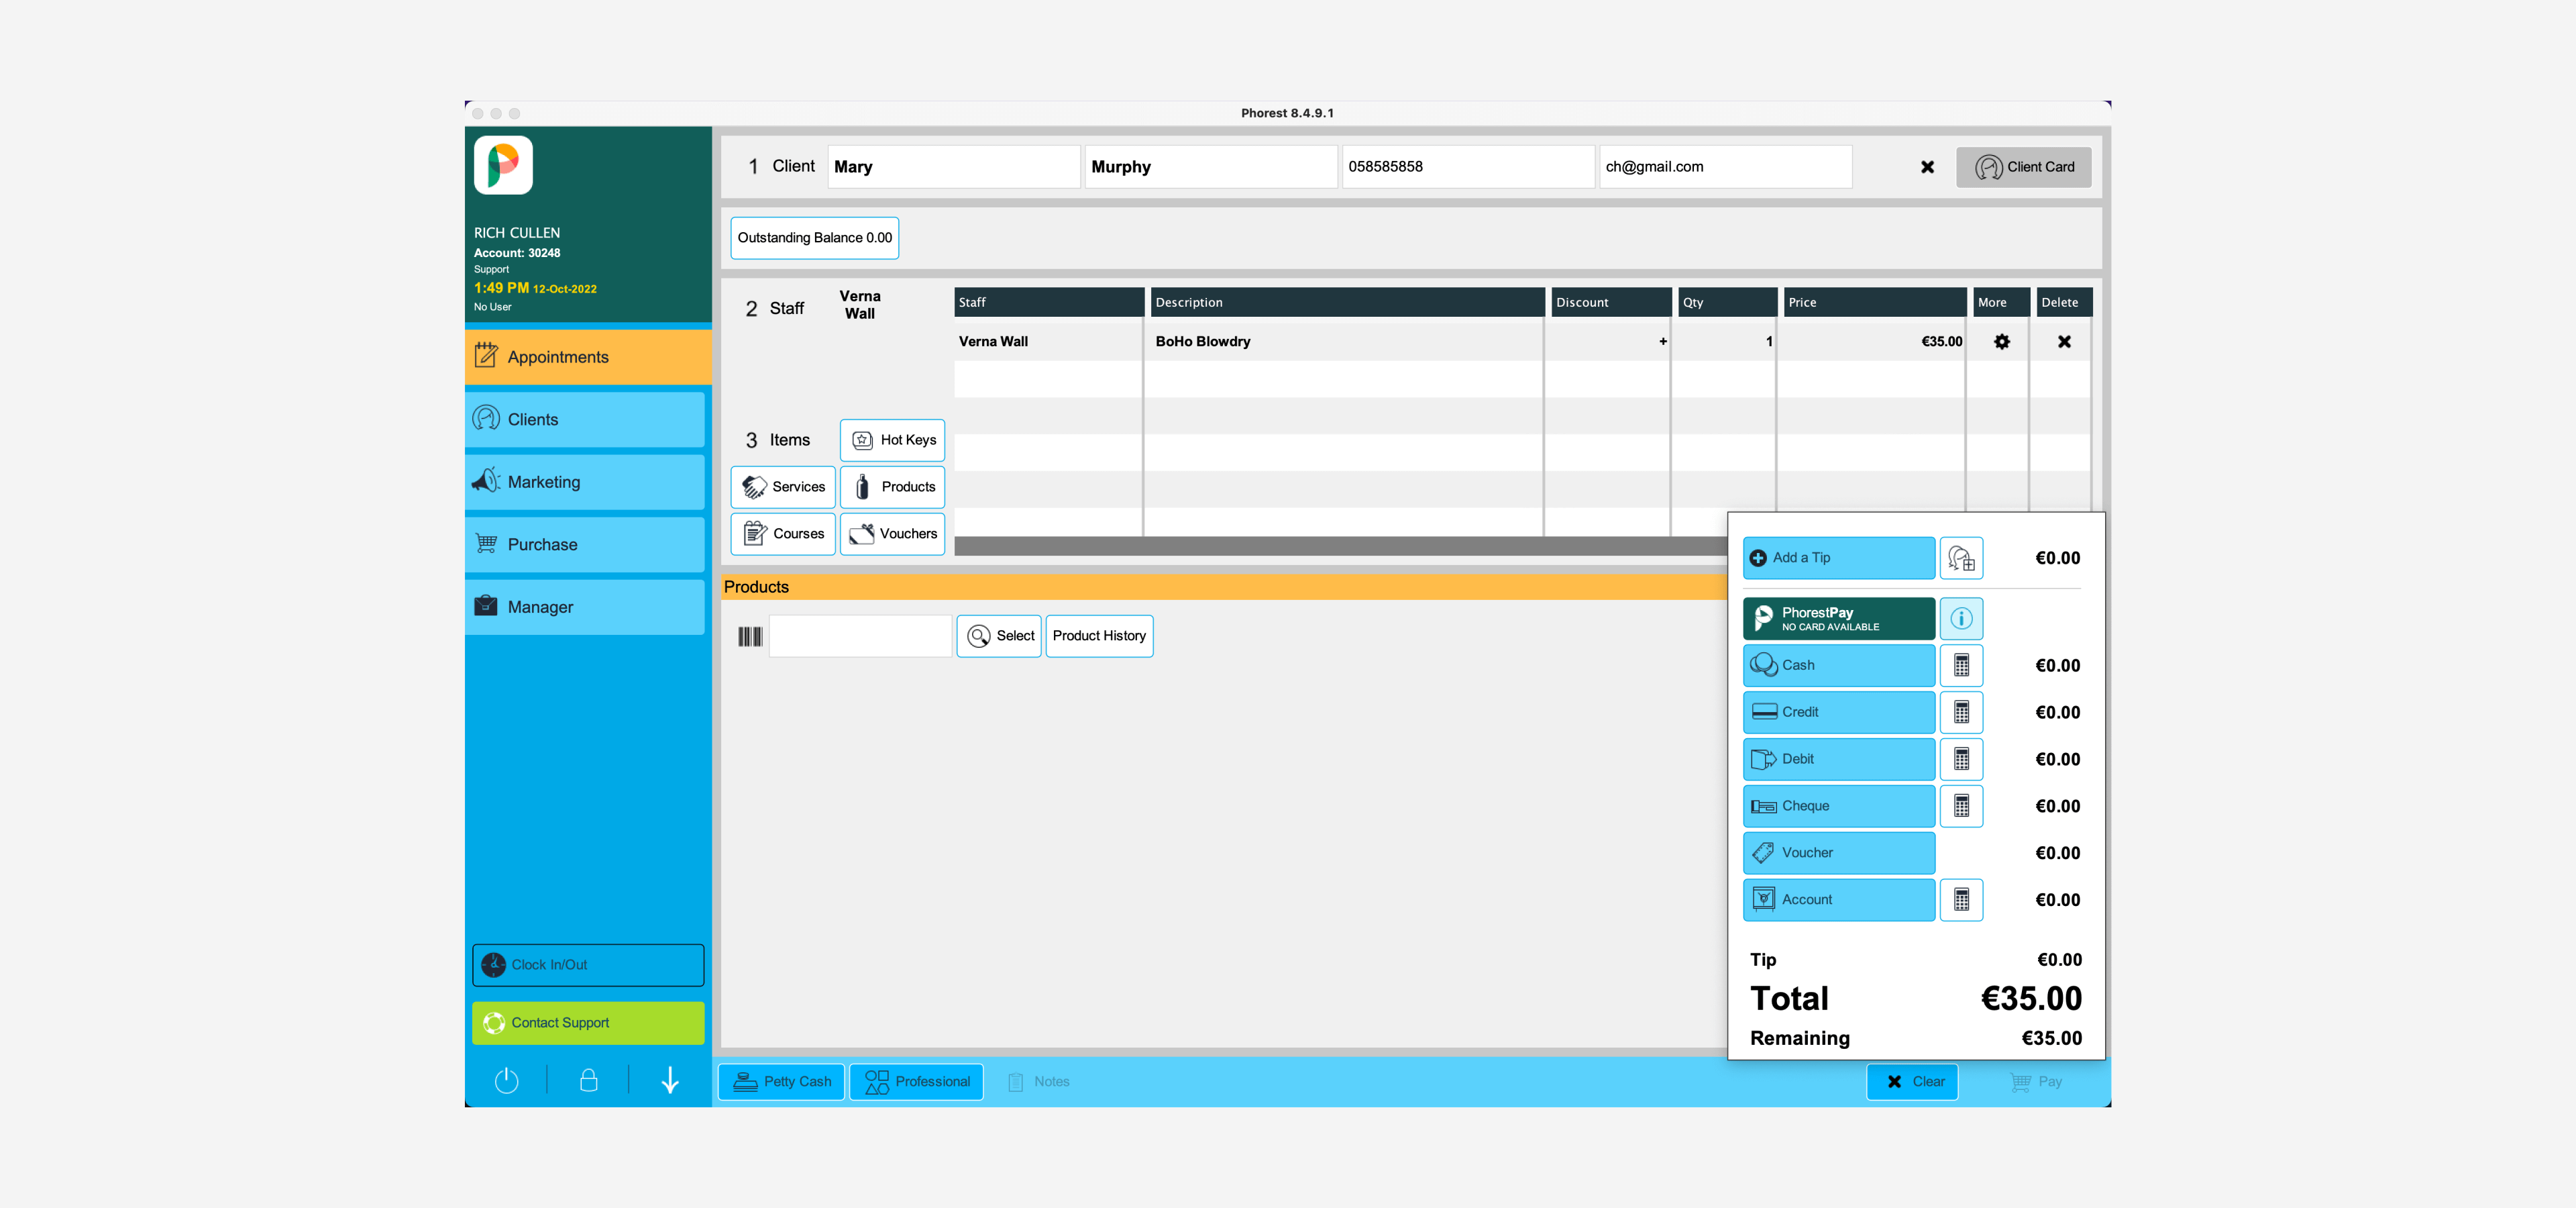Open calculator for Debit payment

click(1961, 760)
